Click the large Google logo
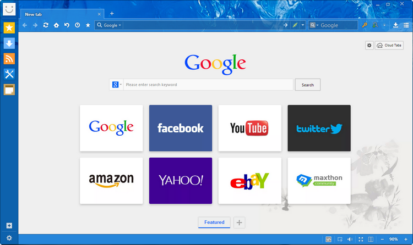413x245 pixels. tap(215, 64)
